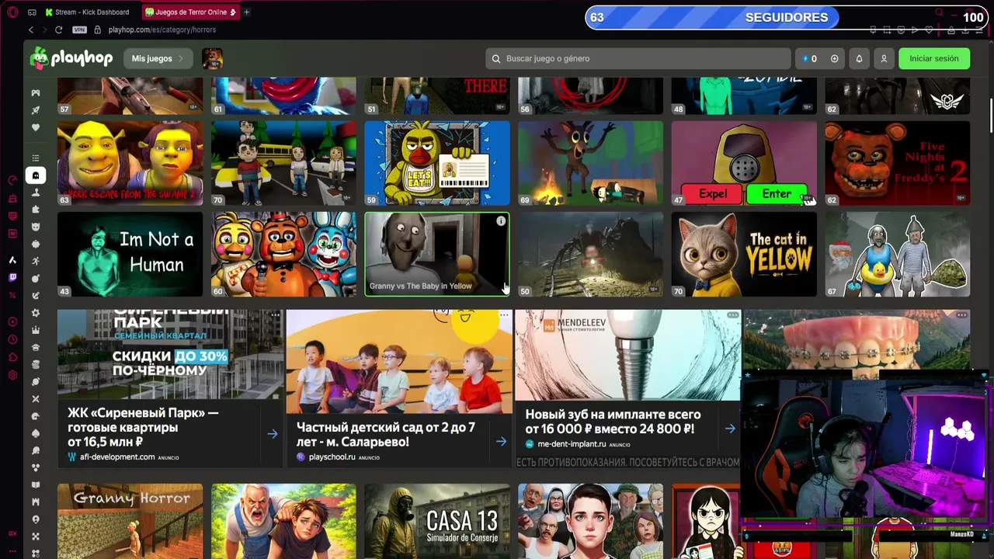Click the page vertical scrollbar thumb
This screenshot has height=559, width=994.
(x=989, y=116)
